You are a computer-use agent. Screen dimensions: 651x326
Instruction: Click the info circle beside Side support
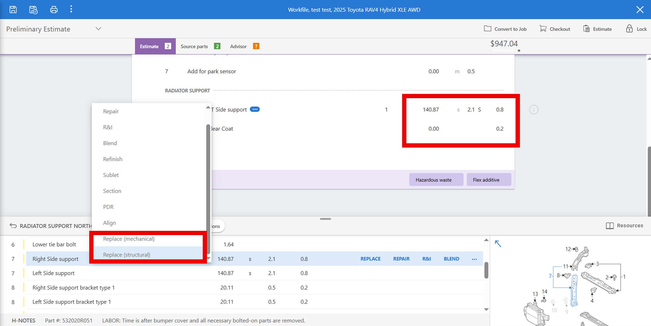534,110
